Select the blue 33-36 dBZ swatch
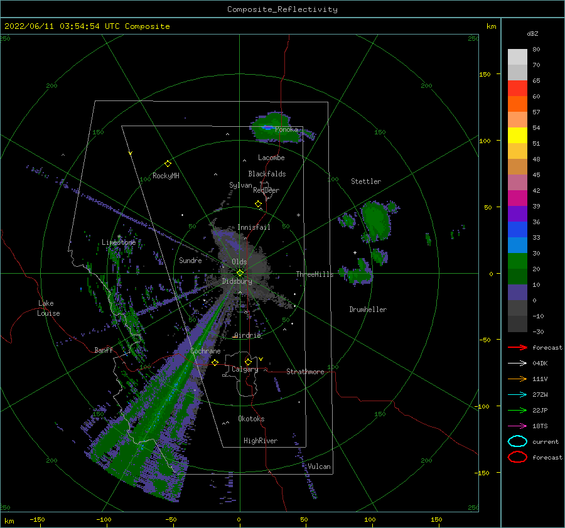 tap(517, 229)
